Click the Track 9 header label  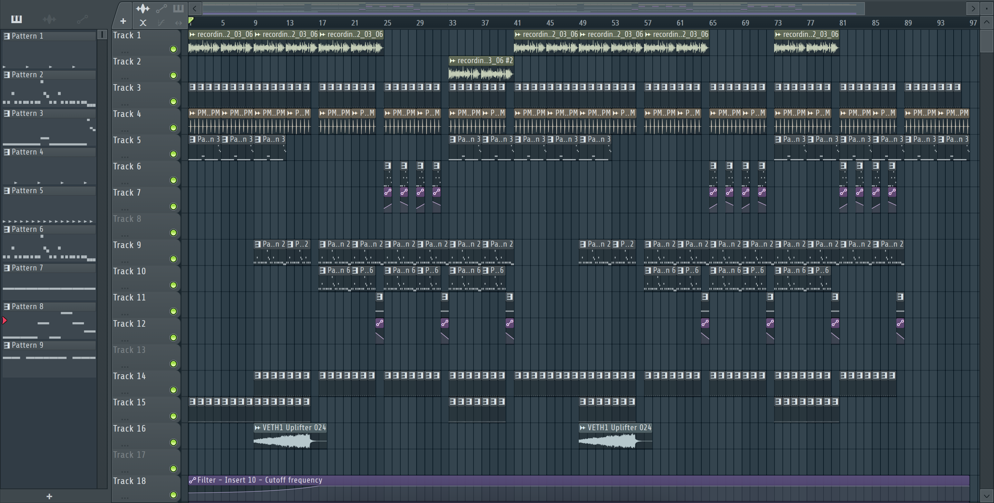127,245
